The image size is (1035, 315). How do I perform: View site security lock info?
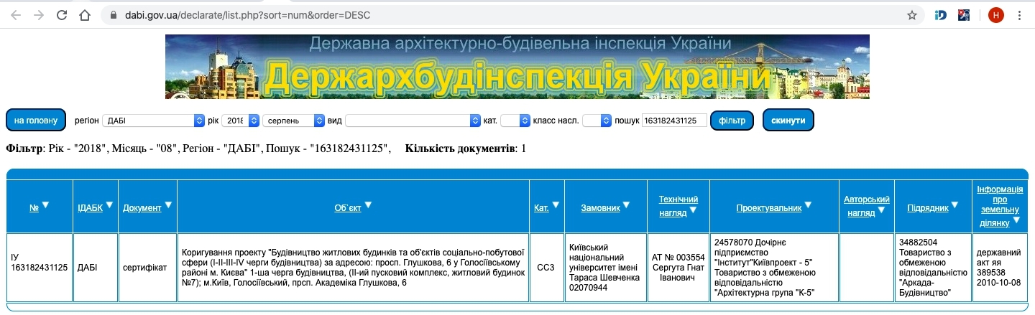click(x=112, y=14)
